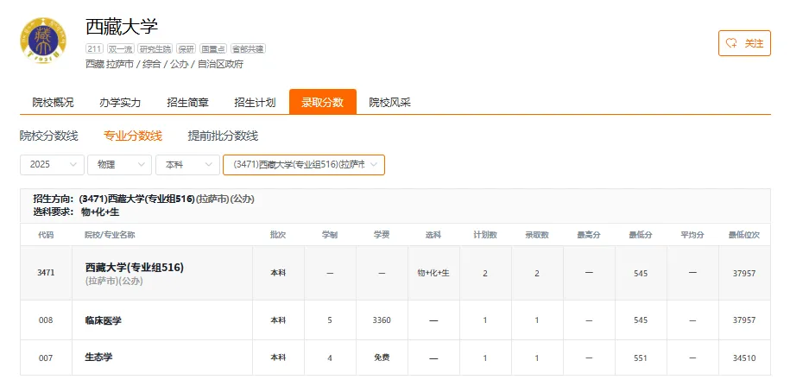Switch to 提前批分数线 sub-tab
The height and width of the screenshot is (386, 790).
click(x=223, y=136)
